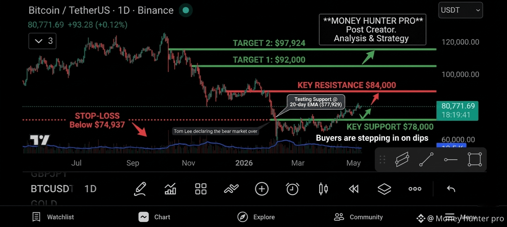Select the pencil drawing tool
The image size is (507, 227).
140,189
